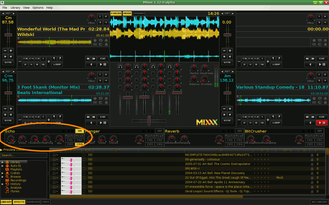Click the Analyse icon in the sidebar
Viewport: 329px width, 205px height.
tap(7, 188)
